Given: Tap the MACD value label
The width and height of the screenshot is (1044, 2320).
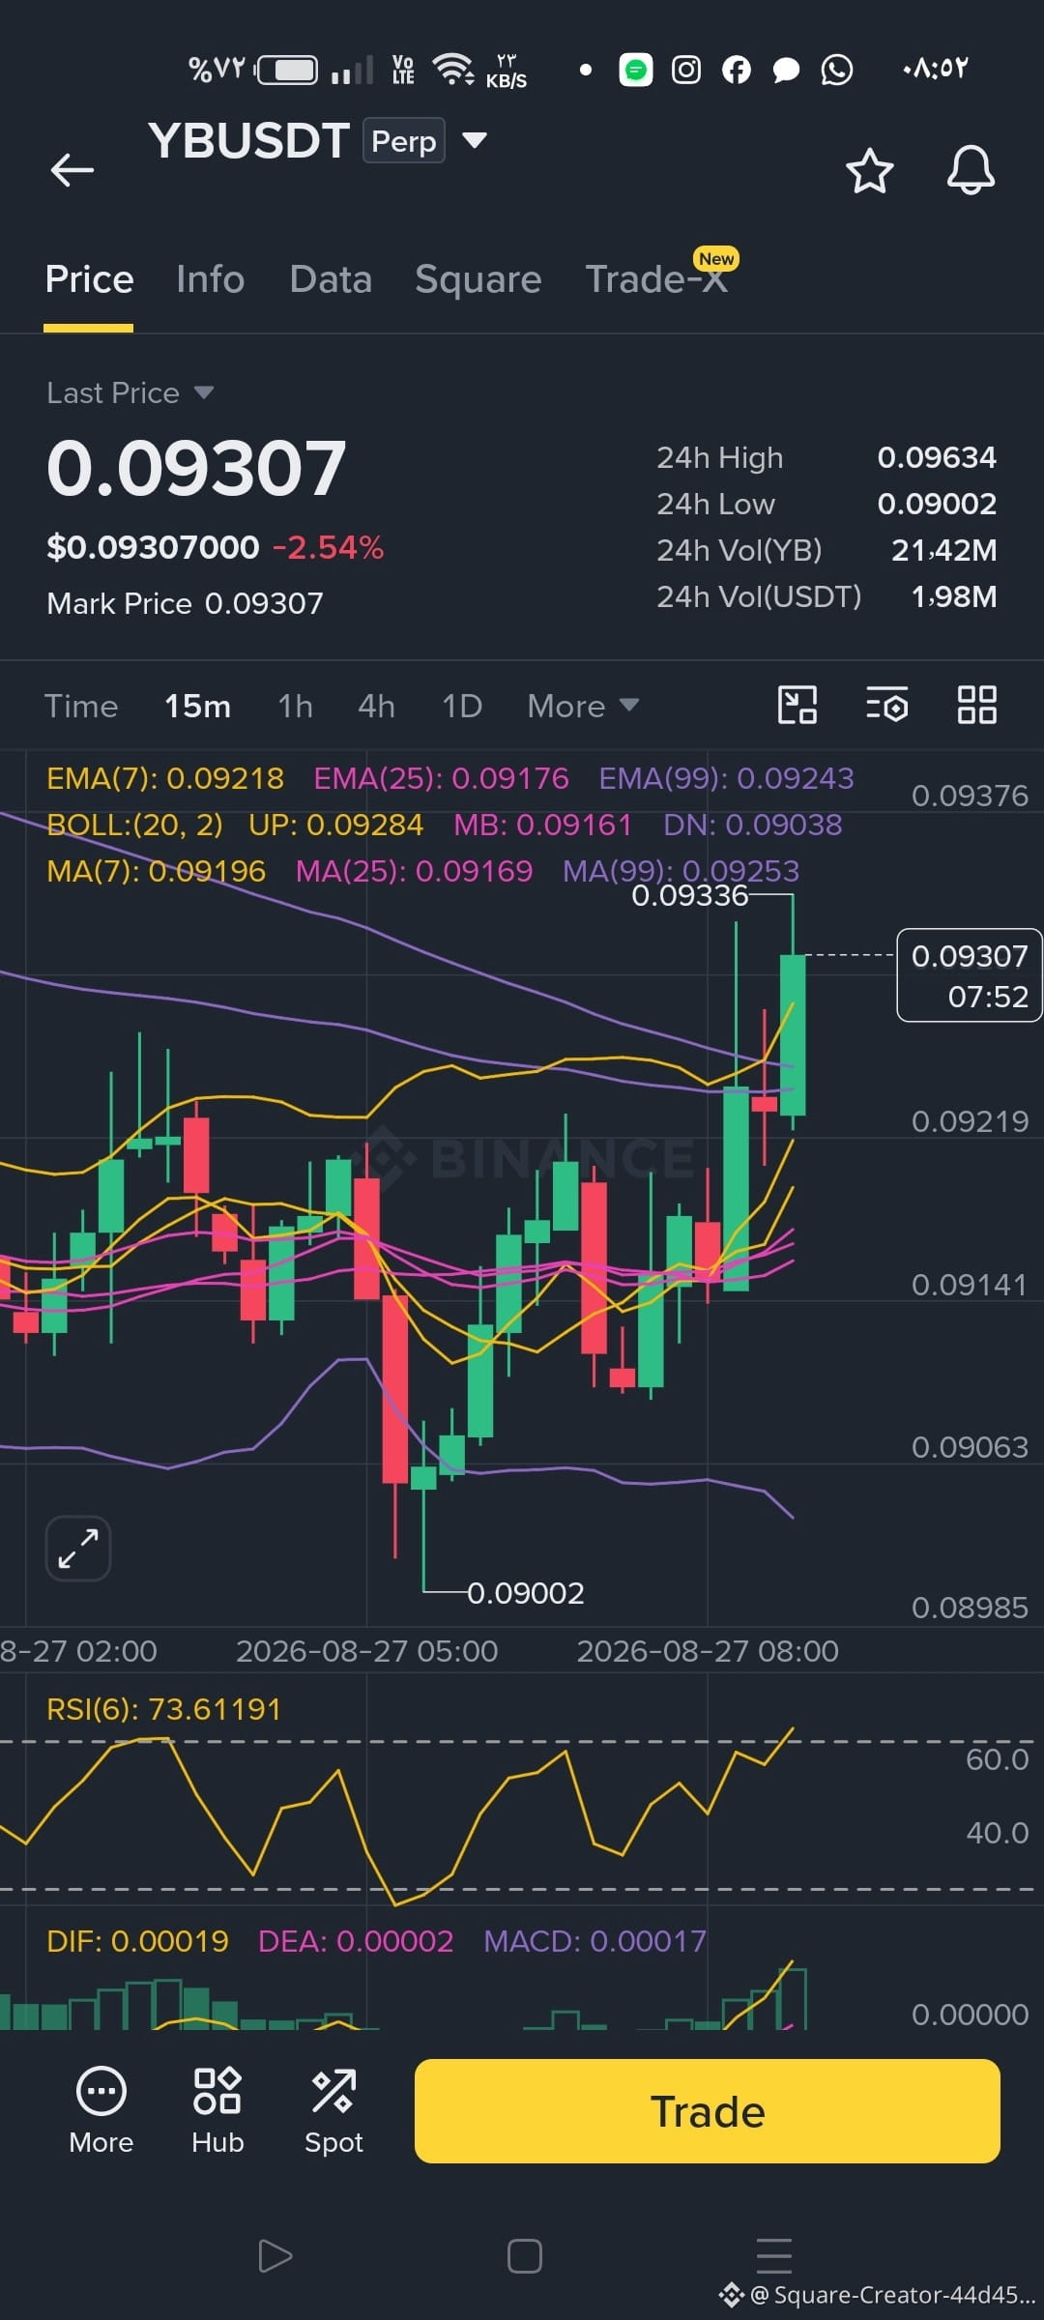Looking at the screenshot, I should pyautogui.click(x=594, y=1940).
